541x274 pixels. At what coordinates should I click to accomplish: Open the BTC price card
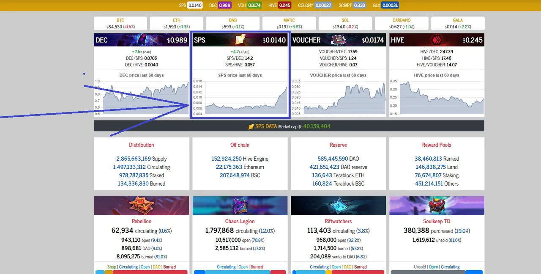(120, 23)
